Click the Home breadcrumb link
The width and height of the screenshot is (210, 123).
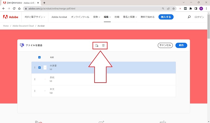[x=6, y=26]
